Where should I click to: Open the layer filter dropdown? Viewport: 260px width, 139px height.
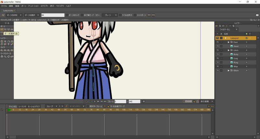(x=227, y=29)
